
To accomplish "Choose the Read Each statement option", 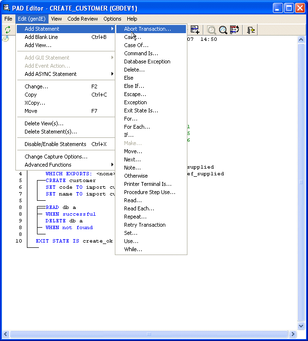I will [x=139, y=208].
